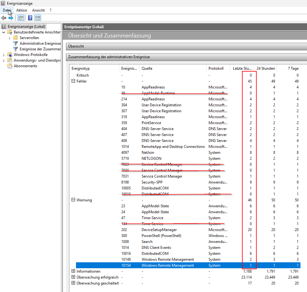
Task: Sort by the Quelle column header
Action: pos(173,68)
